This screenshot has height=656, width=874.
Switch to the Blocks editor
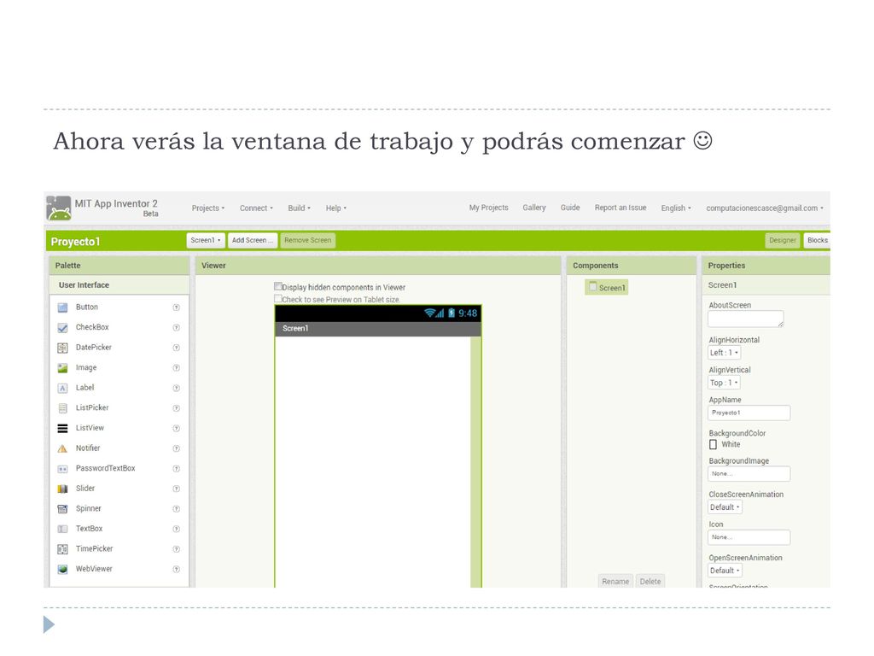click(x=817, y=240)
